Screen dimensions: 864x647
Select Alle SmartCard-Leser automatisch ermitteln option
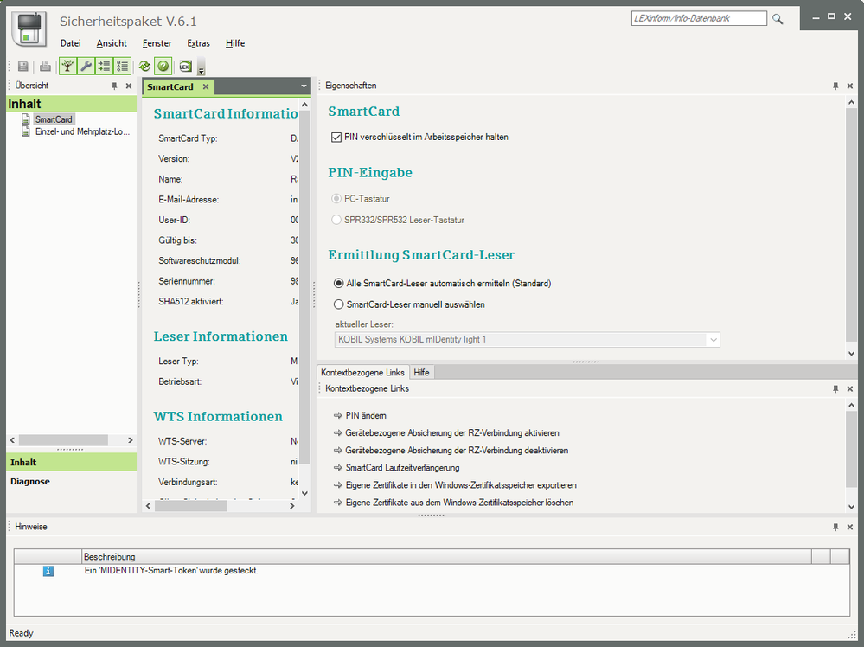tap(339, 283)
